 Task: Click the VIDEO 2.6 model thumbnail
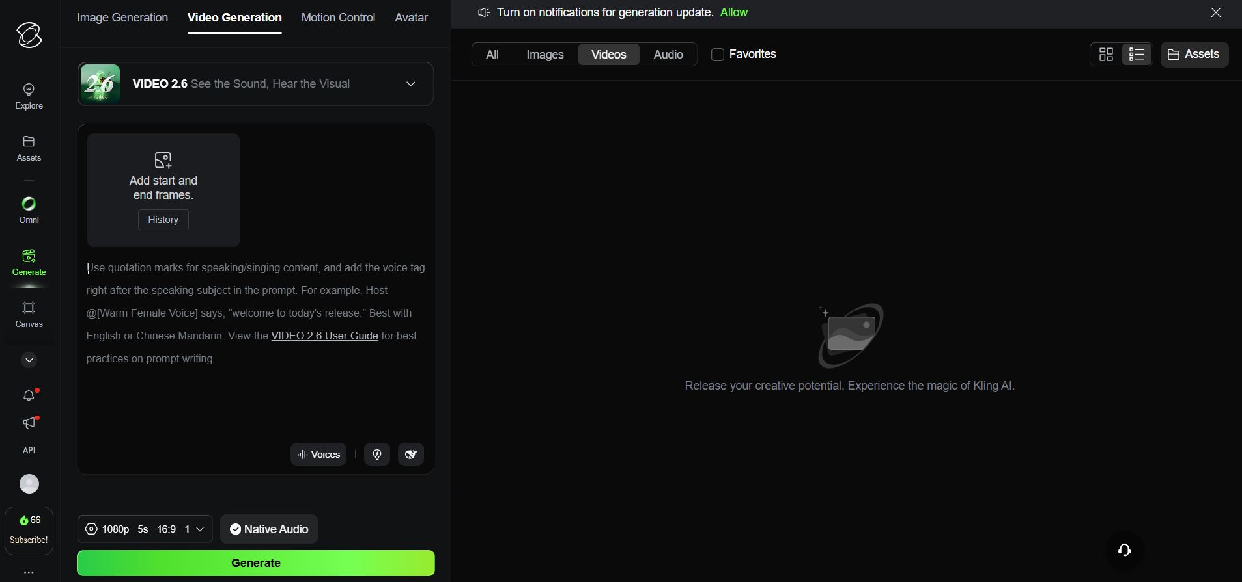tap(100, 84)
